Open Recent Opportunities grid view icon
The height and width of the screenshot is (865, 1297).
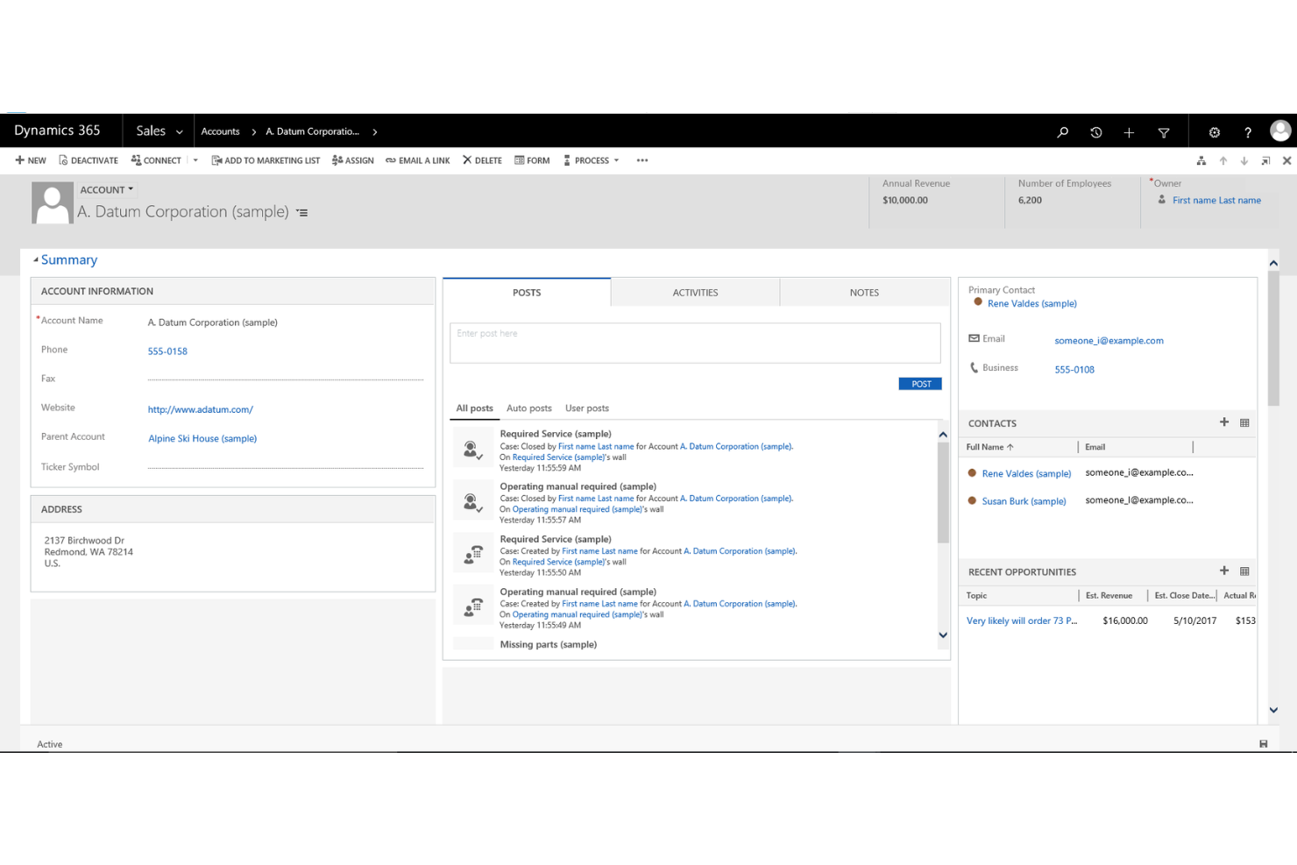[1244, 571]
